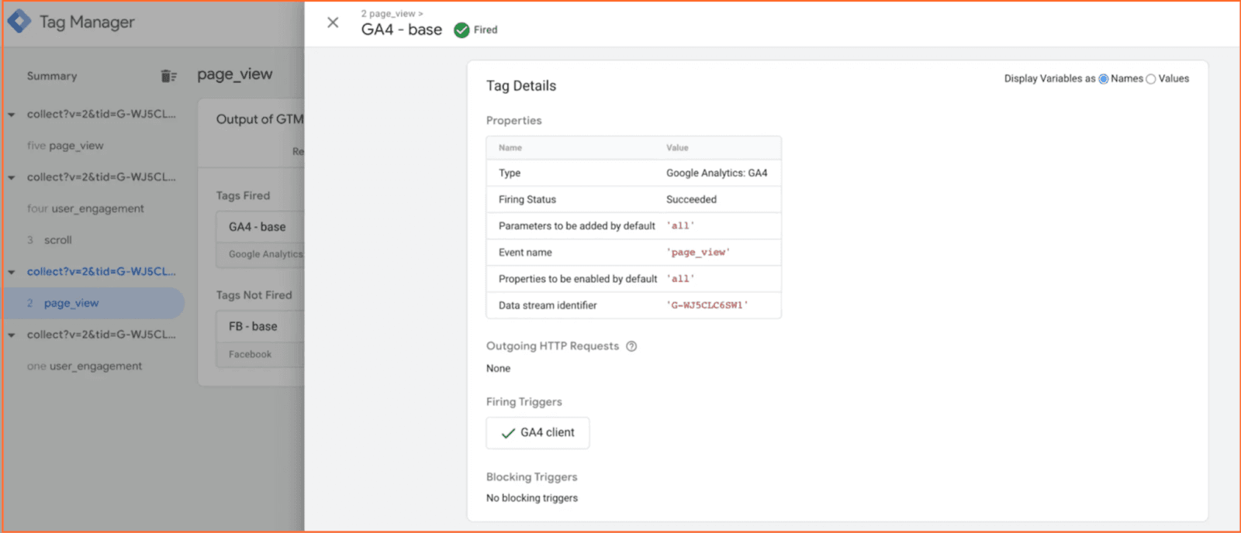
Task: Click the page_view heading in background panel
Action: pos(235,74)
